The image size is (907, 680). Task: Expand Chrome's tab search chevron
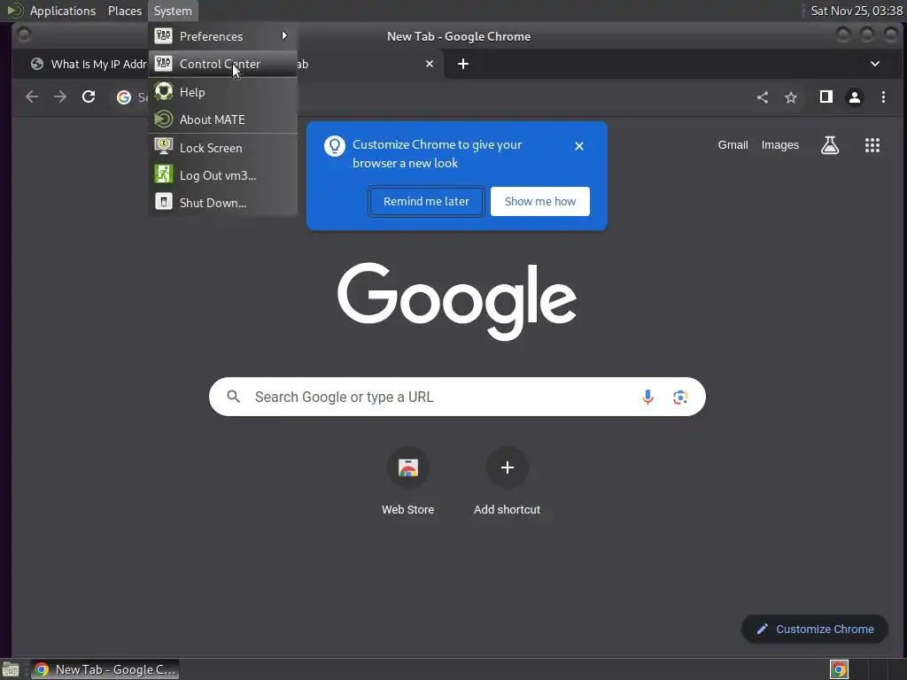pos(875,64)
